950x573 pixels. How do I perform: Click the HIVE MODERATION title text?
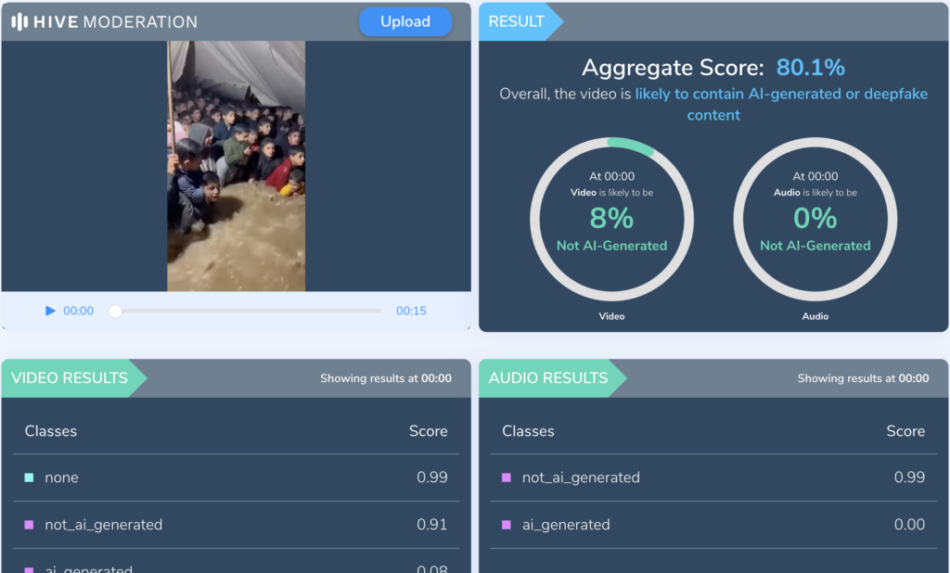(115, 21)
